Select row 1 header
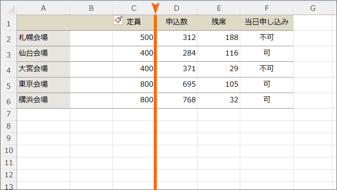The height and width of the screenshot is (190, 337). (9, 23)
